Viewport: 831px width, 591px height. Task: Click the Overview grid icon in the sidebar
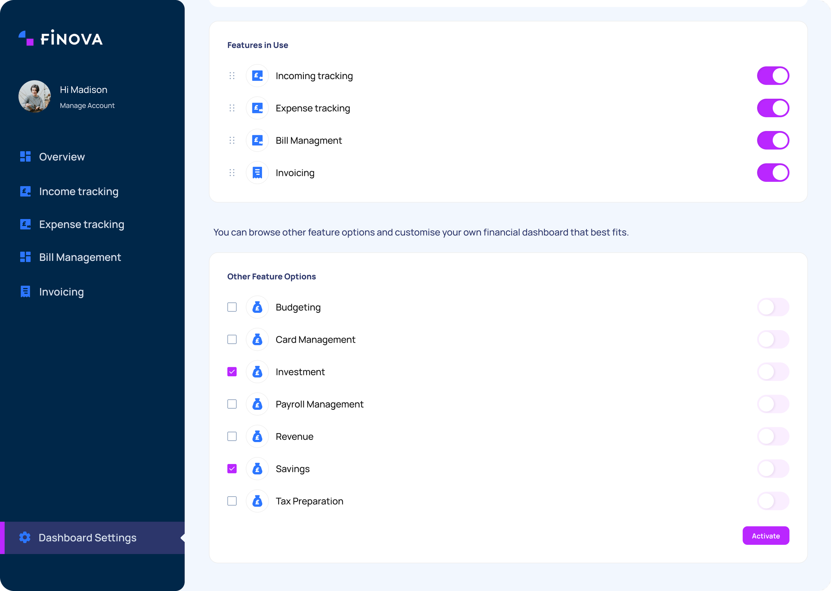pyautogui.click(x=26, y=157)
